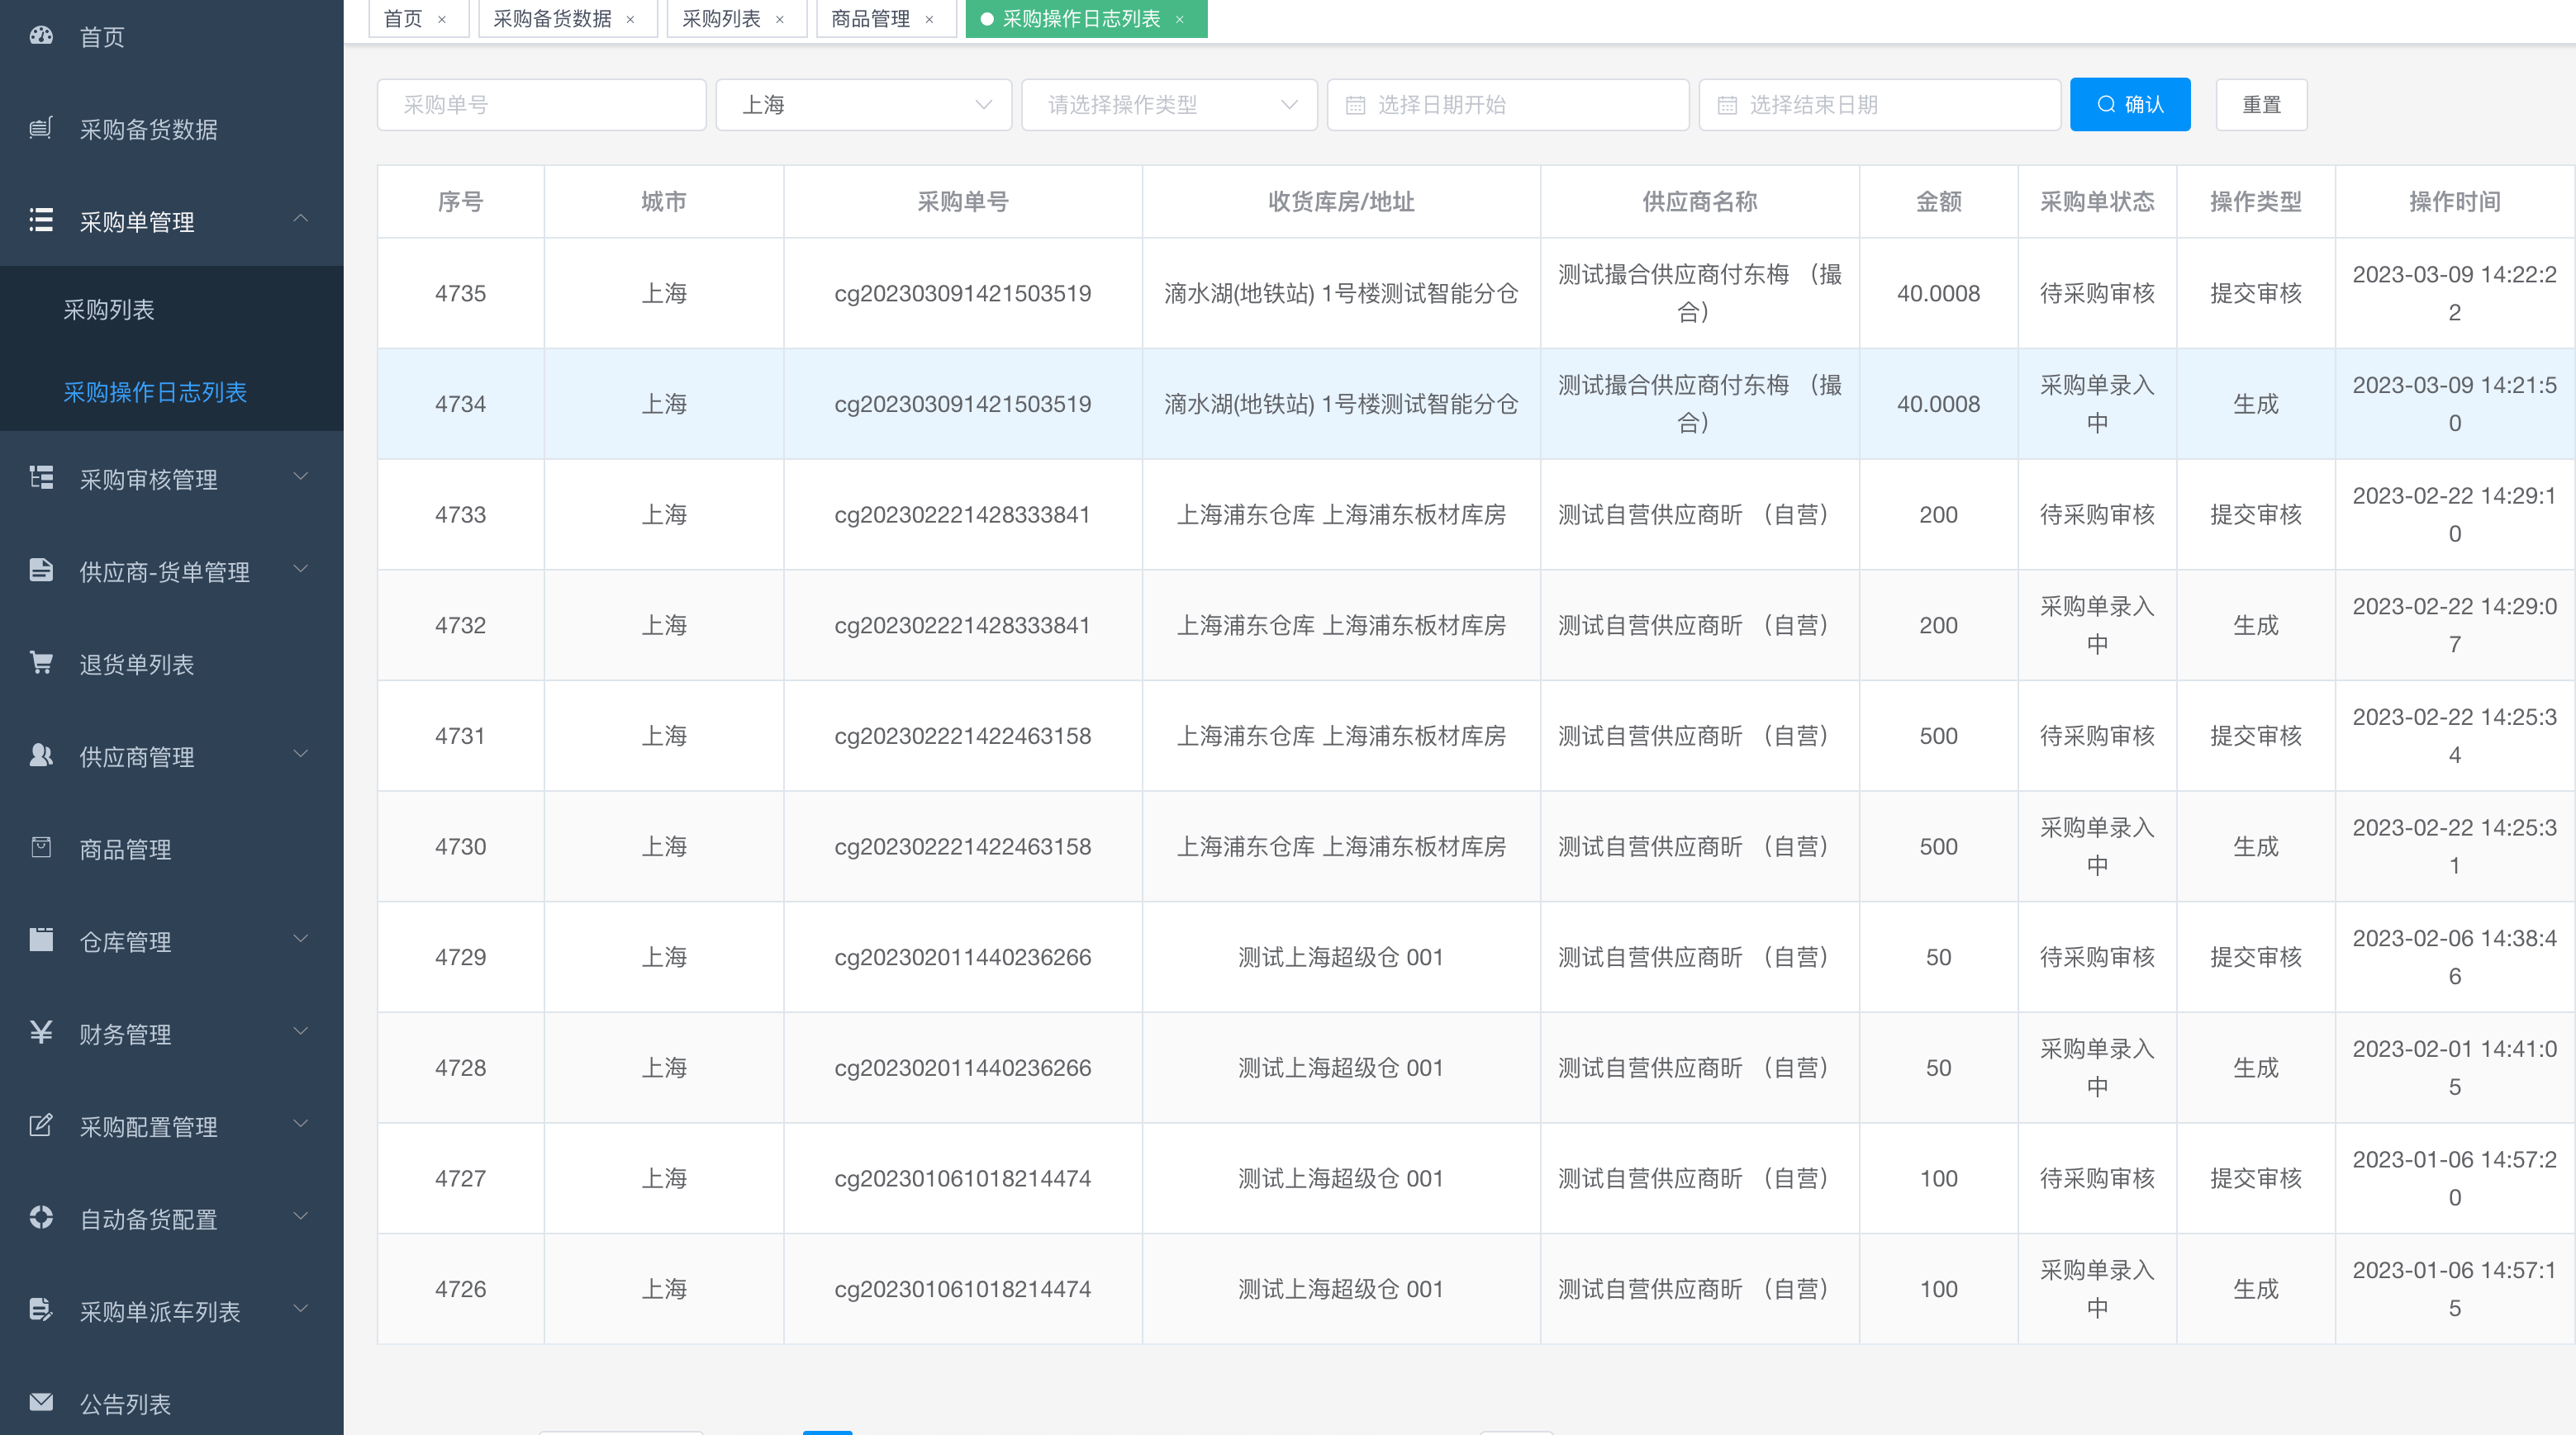Click the 财务管理 yen icon
The width and height of the screenshot is (2576, 1435).
41,1032
